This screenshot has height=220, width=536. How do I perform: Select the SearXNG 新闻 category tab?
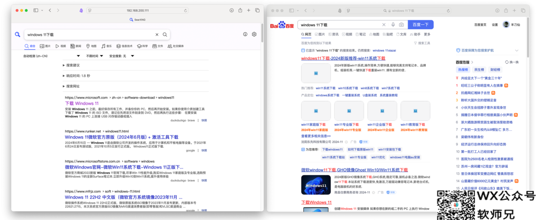pos(76,46)
